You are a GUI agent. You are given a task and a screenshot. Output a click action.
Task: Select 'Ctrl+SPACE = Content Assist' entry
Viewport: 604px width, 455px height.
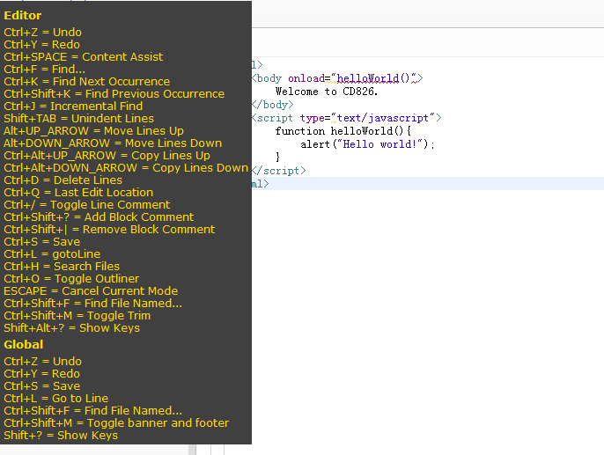[x=84, y=57]
